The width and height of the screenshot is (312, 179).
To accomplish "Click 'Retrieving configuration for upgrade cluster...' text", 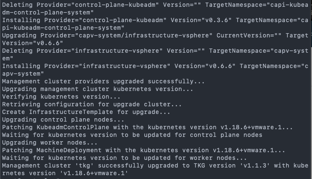I will tap(92, 104).
